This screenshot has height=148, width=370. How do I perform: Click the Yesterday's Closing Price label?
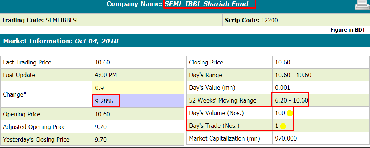tap(36, 139)
